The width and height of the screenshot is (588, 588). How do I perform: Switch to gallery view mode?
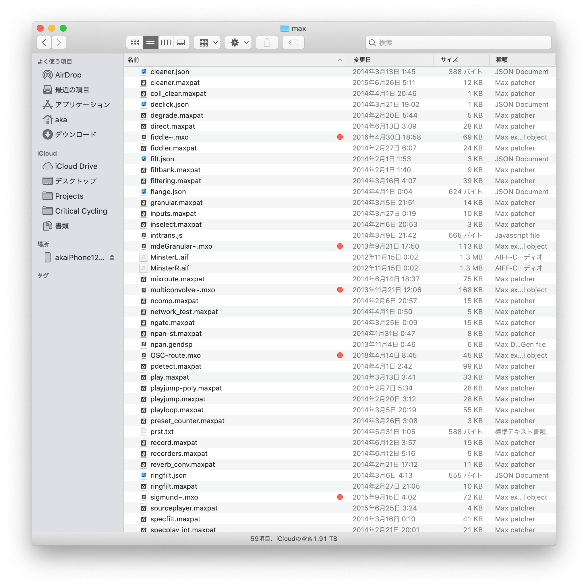coord(181,42)
